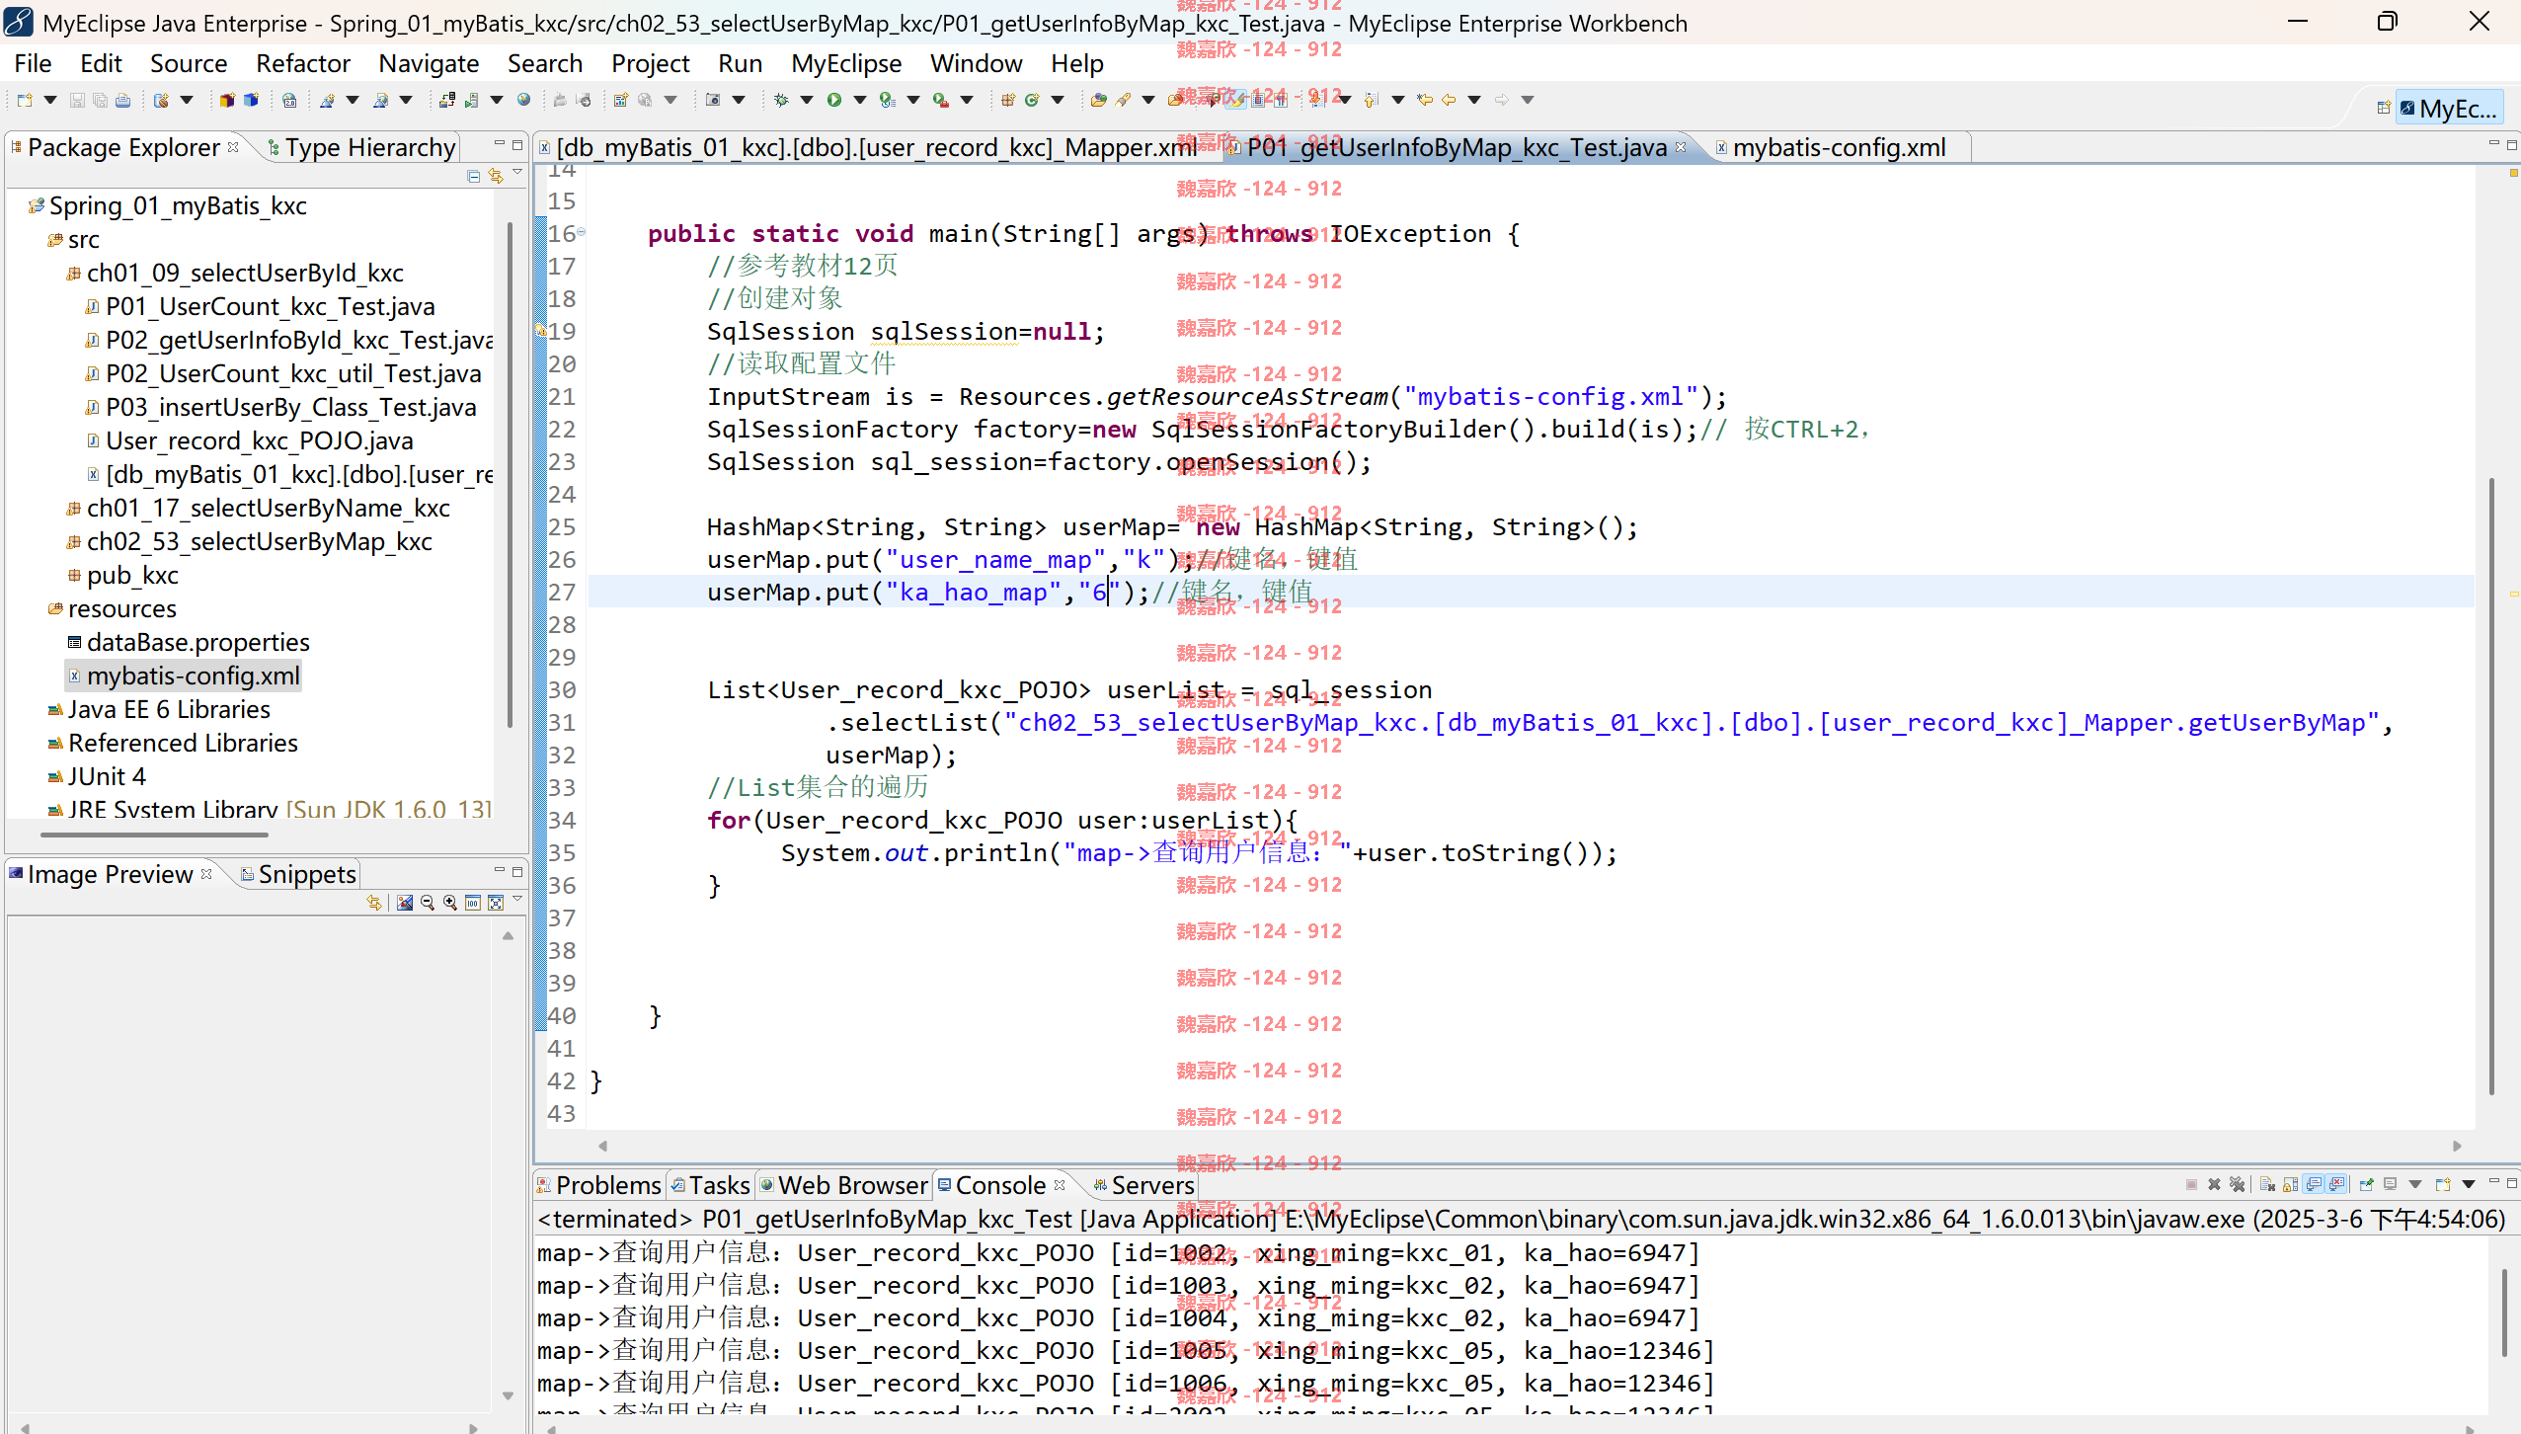Image resolution: width=2521 pixels, height=1434 pixels.
Task: Click Clear Console icon
Action: click(2267, 1184)
